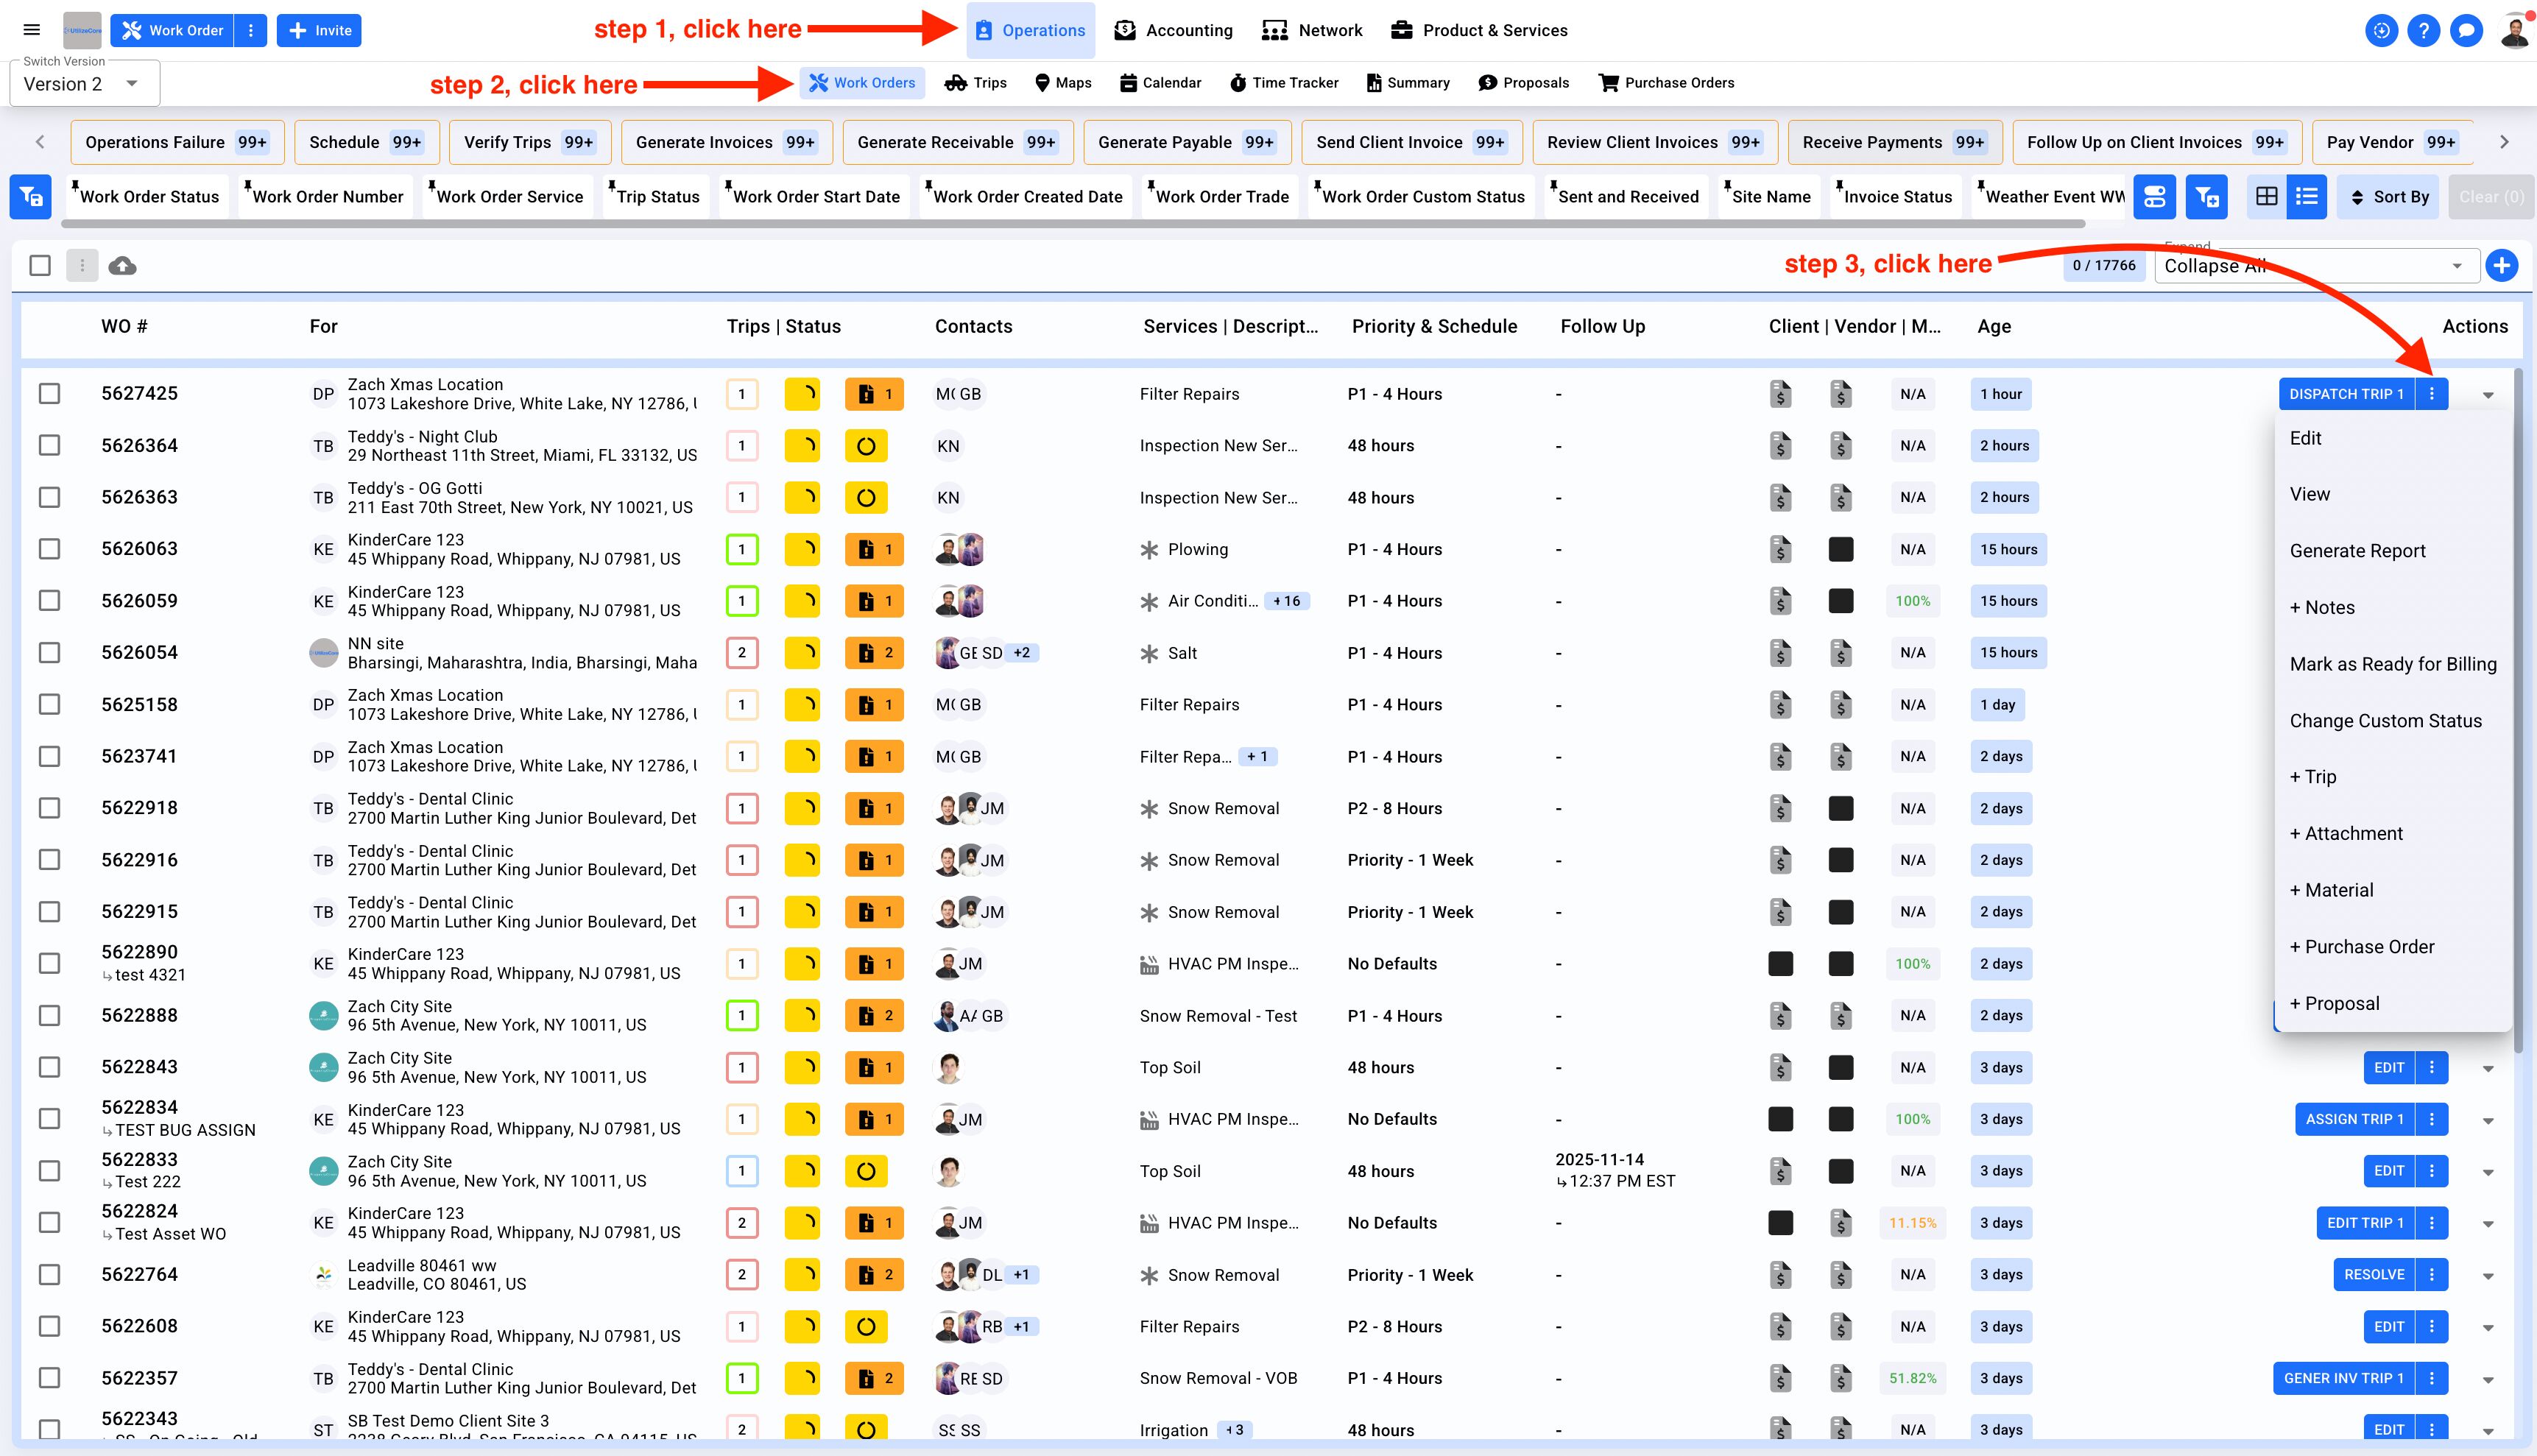Click client invoice icon for WO 5627425

pos(1780,394)
